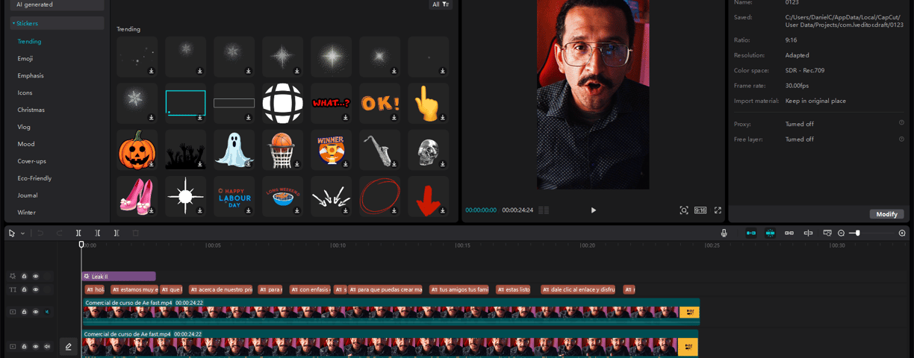Toggle the main track magnet
This screenshot has height=358, width=914.
point(750,233)
